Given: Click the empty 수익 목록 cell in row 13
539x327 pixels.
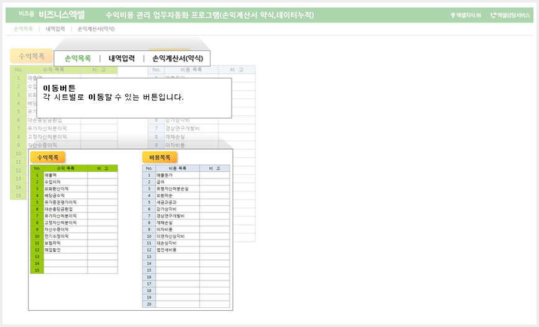Looking at the screenshot, I should [65, 257].
